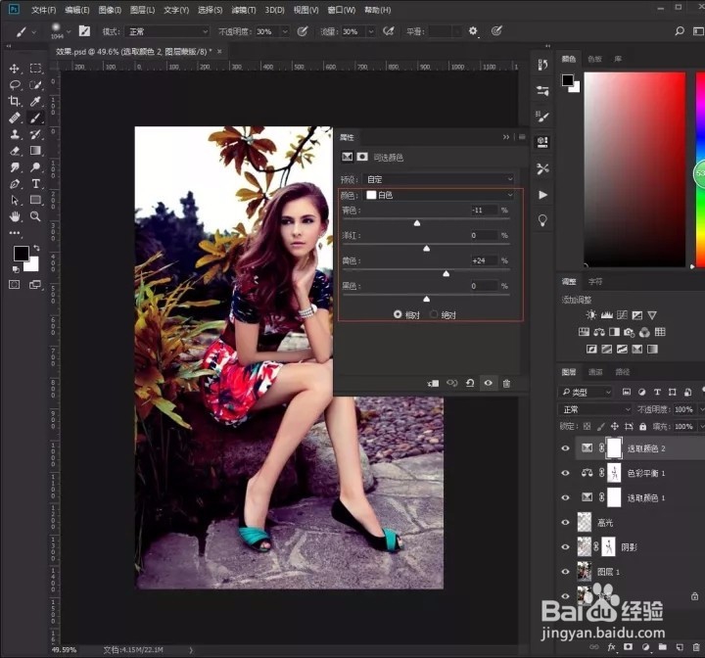The image size is (705, 658).
Task: Open the 预设 preset dropdown
Action: coord(440,179)
